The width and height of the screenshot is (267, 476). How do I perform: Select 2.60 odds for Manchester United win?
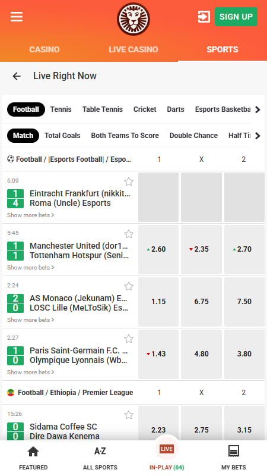click(x=158, y=249)
